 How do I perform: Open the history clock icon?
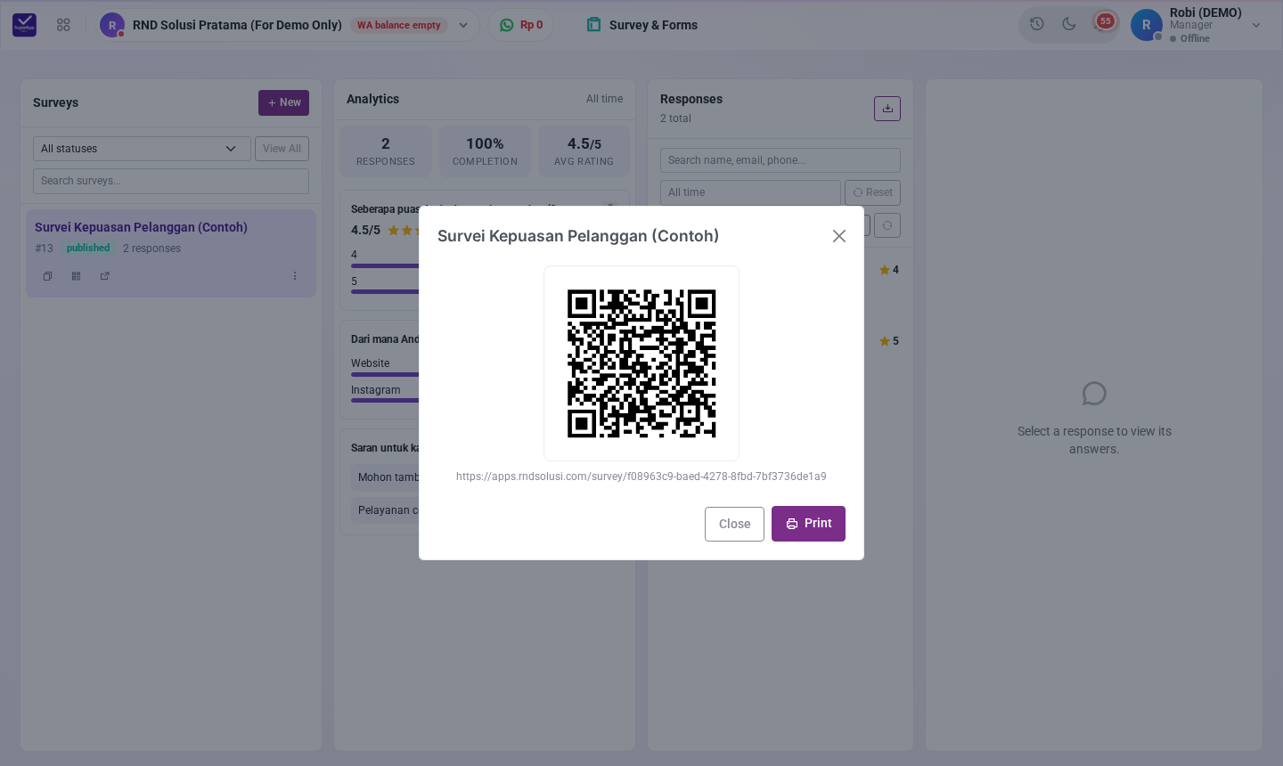coord(1037,24)
